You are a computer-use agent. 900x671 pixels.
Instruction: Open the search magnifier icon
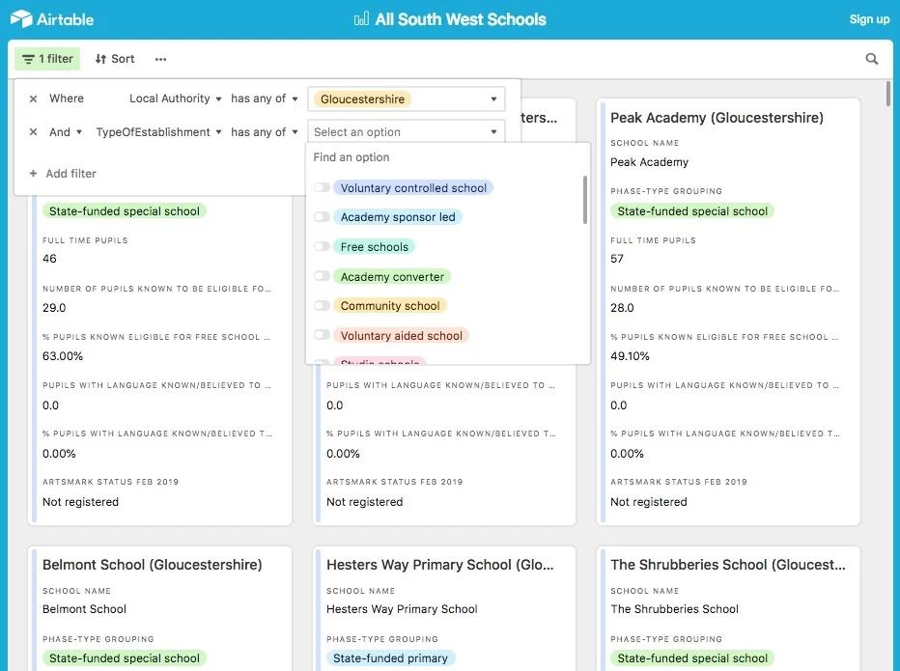tap(871, 59)
